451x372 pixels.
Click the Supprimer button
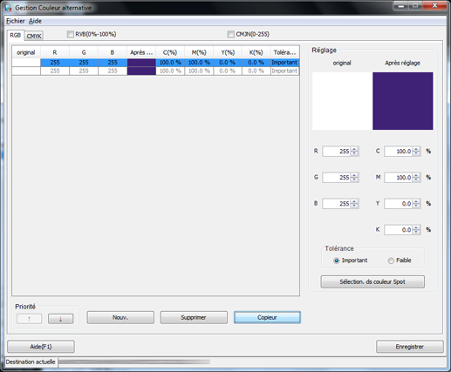[x=194, y=317]
